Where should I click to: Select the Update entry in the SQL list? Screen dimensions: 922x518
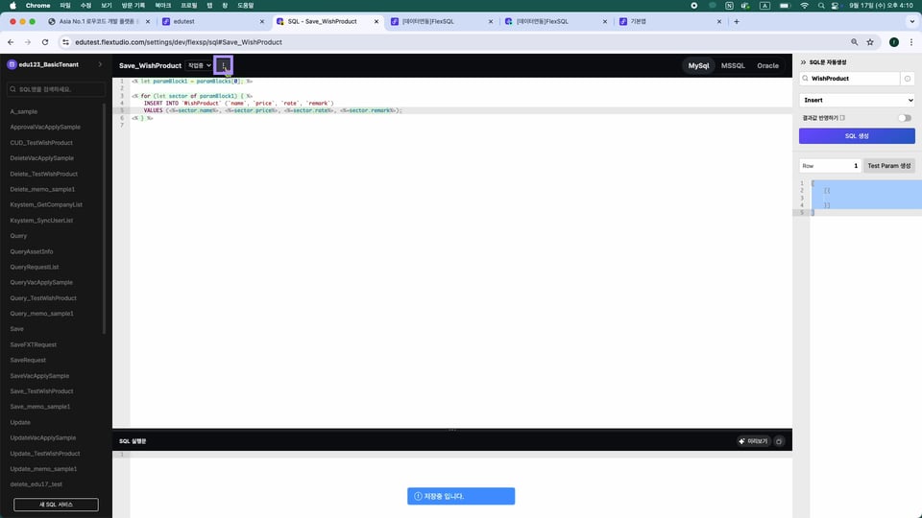tap(20, 422)
